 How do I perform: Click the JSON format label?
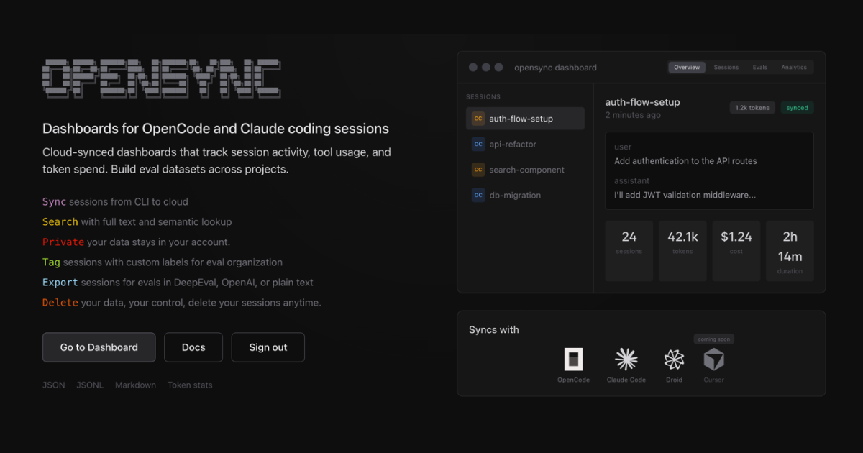coord(54,385)
